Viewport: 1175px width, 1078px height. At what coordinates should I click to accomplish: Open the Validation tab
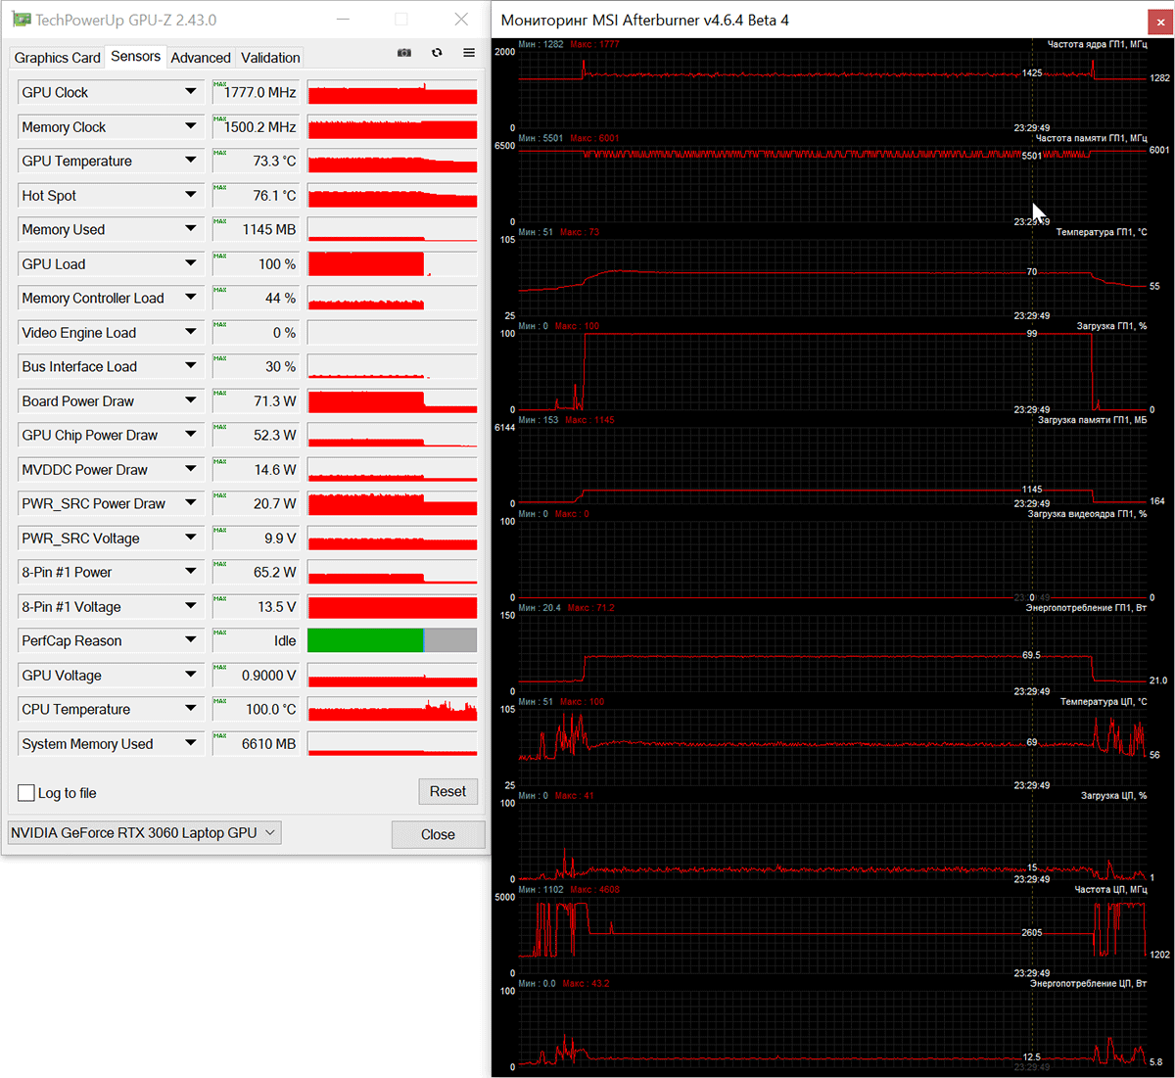tap(270, 58)
